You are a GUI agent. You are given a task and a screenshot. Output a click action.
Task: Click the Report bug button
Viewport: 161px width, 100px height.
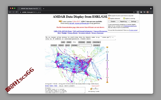pyautogui.click(x=123, y=21)
